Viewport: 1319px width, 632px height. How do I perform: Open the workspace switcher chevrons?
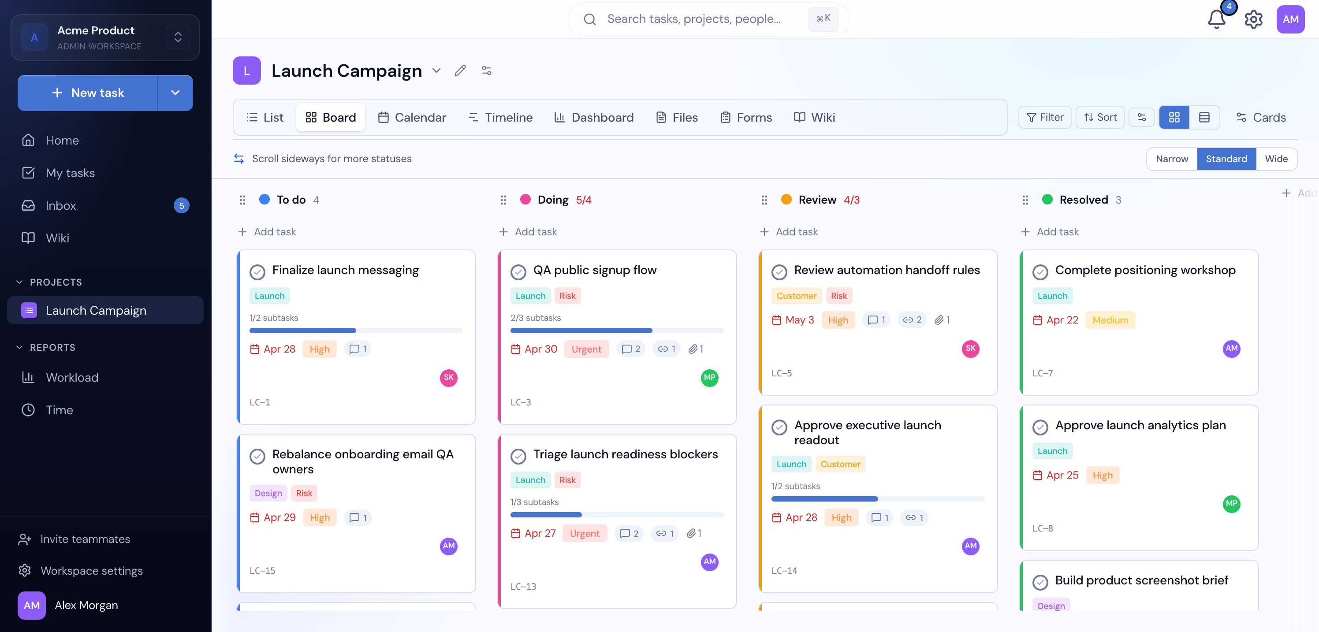[x=178, y=37]
